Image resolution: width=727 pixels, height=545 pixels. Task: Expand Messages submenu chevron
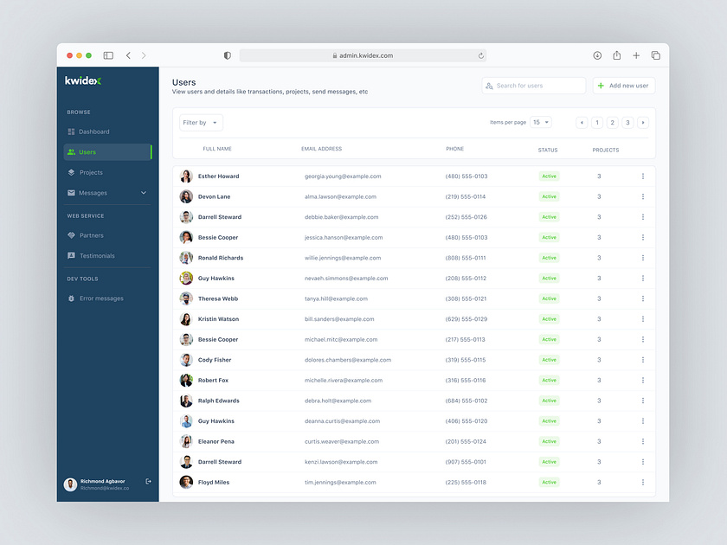pos(144,193)
